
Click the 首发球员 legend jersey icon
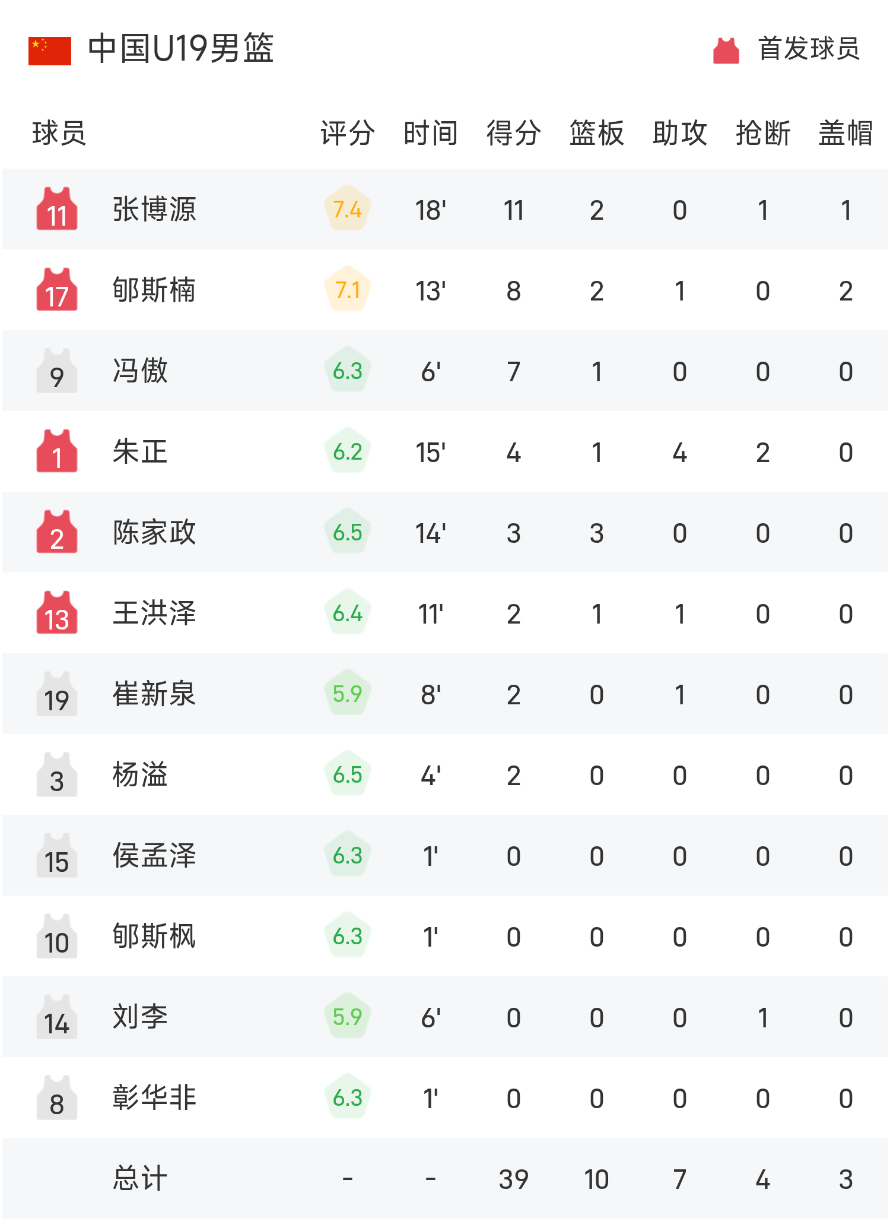pyautogui.click(x=725, y=50)
